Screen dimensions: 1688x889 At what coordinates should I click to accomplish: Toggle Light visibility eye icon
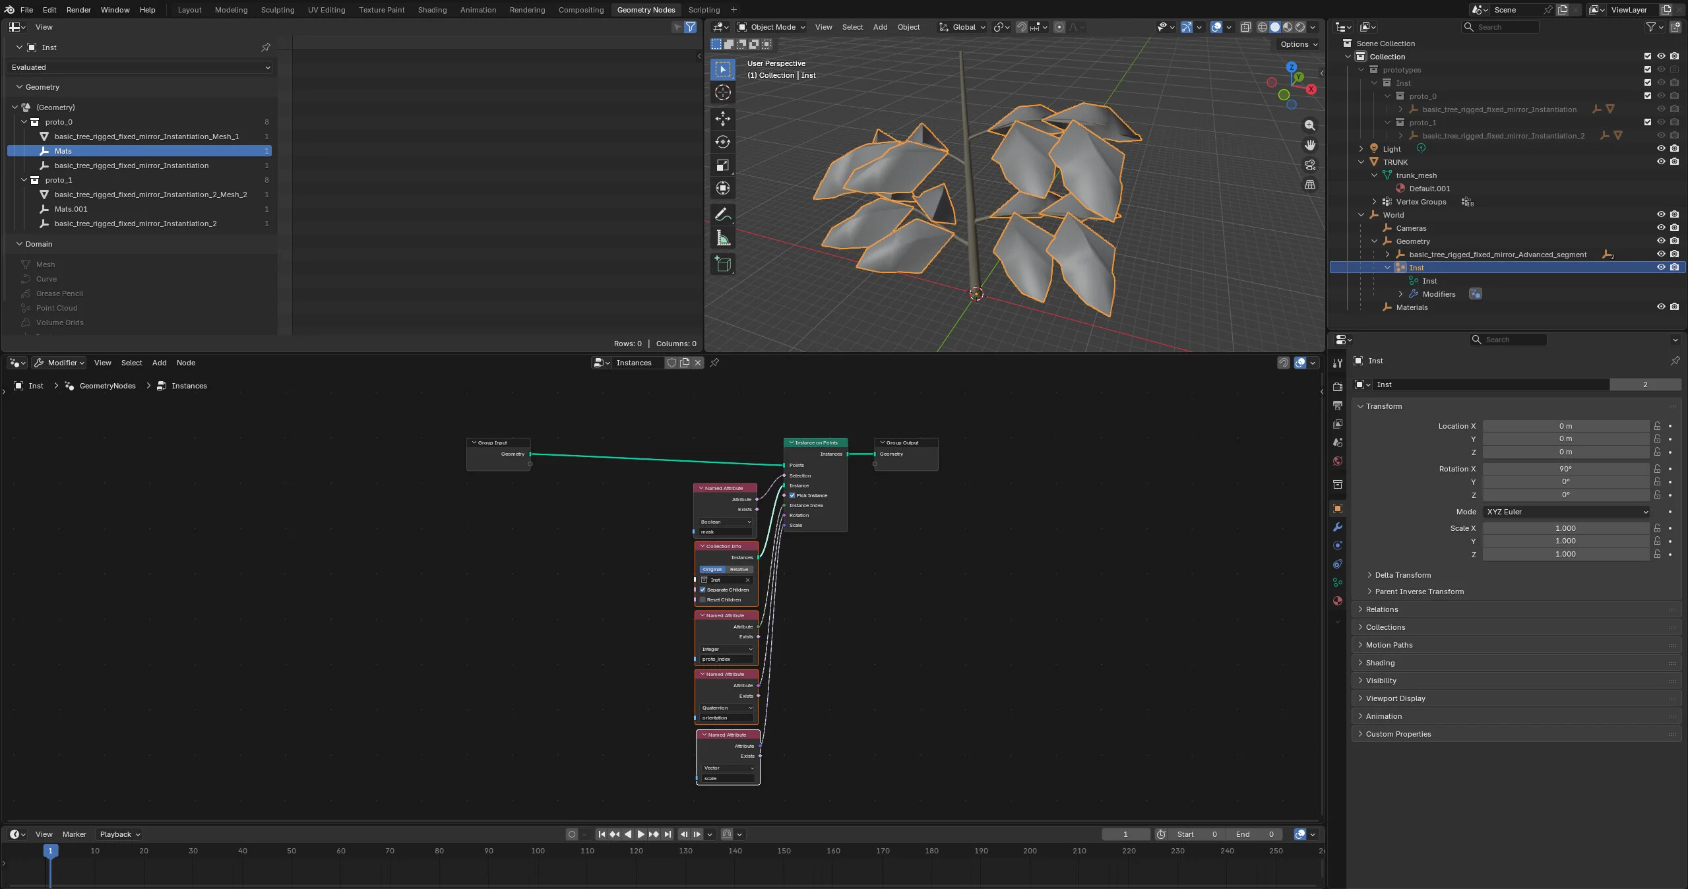tap(1660, 149)
